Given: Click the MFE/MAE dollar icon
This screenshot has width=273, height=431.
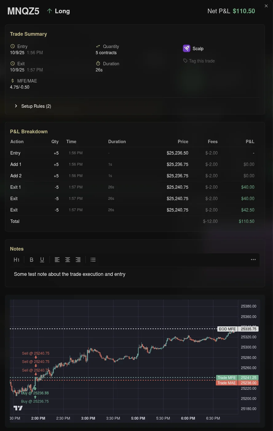Looking at the screenshot, I should tap(13, 81).
